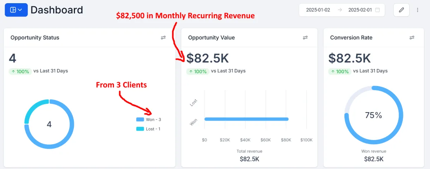Image resolution: width=430 pixels, height=169 pixels.
Task: Click the Dashboard page title
Action: click(57, 10)
